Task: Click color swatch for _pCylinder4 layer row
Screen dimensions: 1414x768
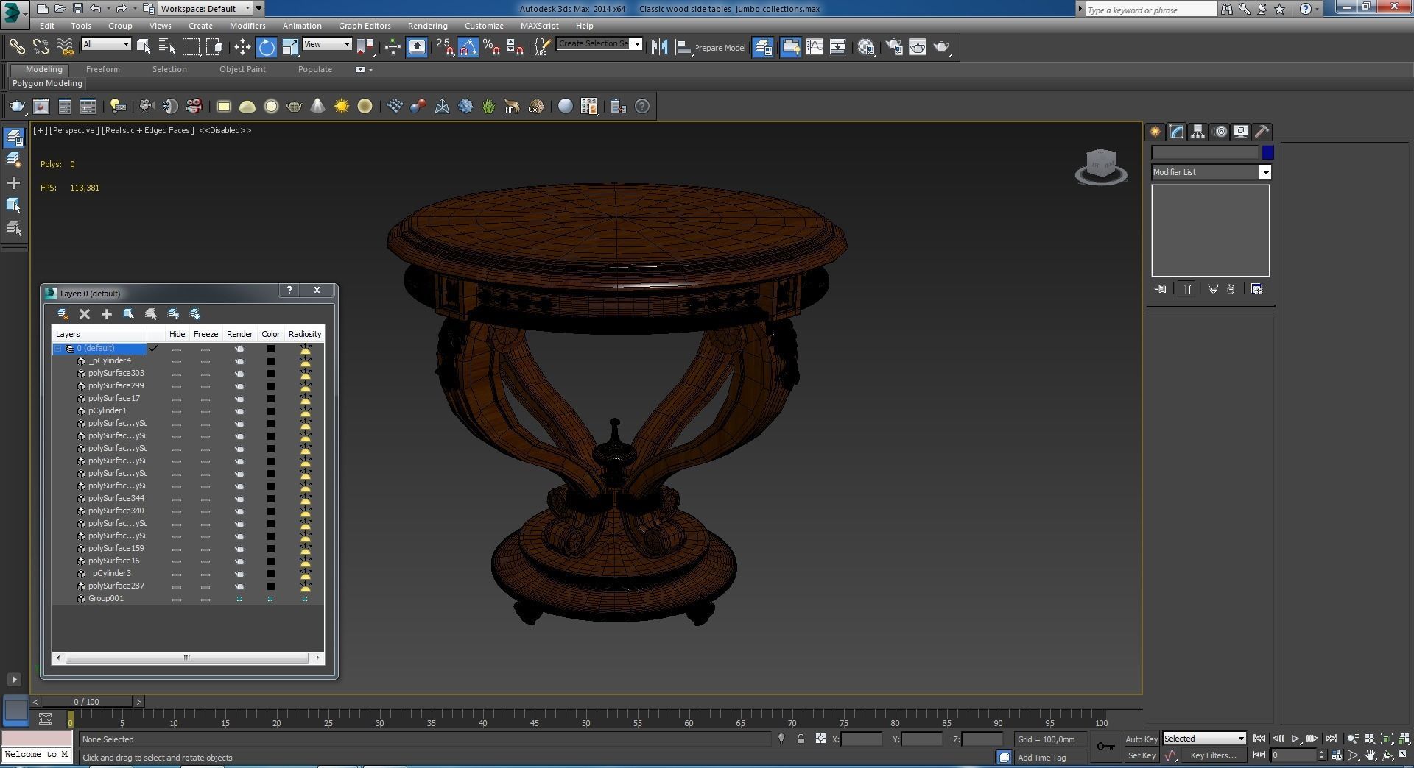Action: (x=270, y=361)
